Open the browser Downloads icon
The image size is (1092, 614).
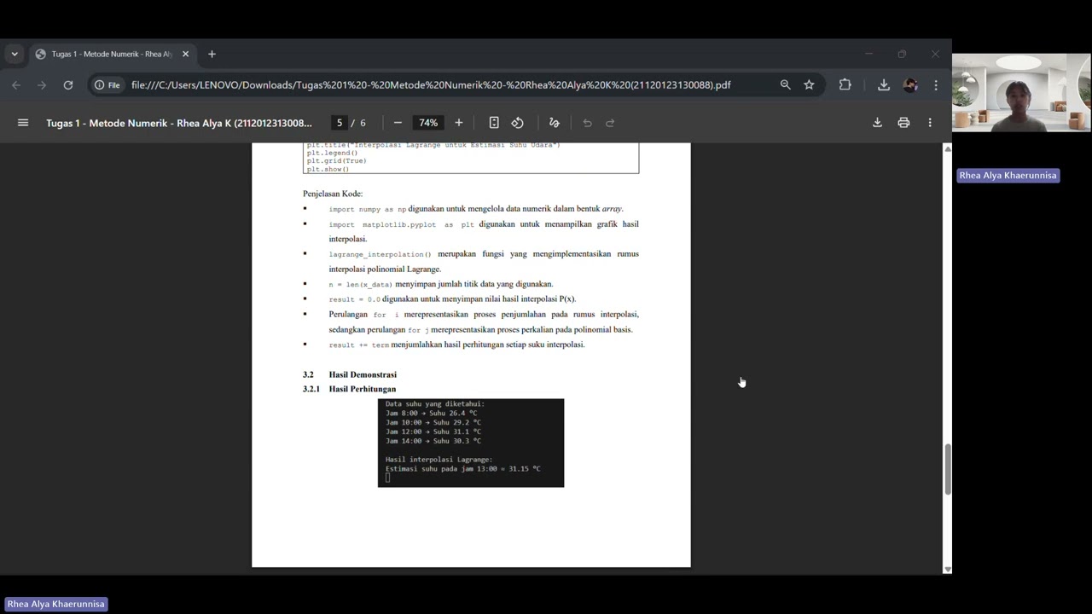[x=884, y=84]
